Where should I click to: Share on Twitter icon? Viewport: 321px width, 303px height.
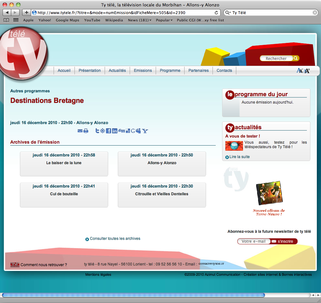coord(98,131)
